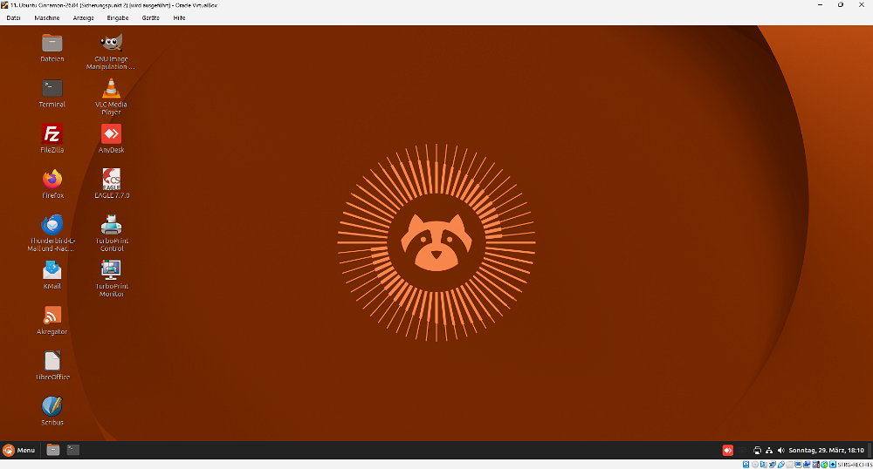Click the network connection tray icon
Viewport: 873px width, 469px height.
pos(769,450)
